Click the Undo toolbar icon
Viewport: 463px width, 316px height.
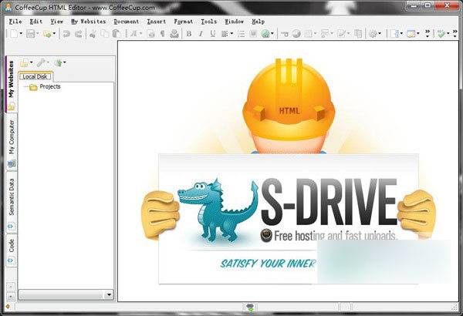click(x=66, y=34)
